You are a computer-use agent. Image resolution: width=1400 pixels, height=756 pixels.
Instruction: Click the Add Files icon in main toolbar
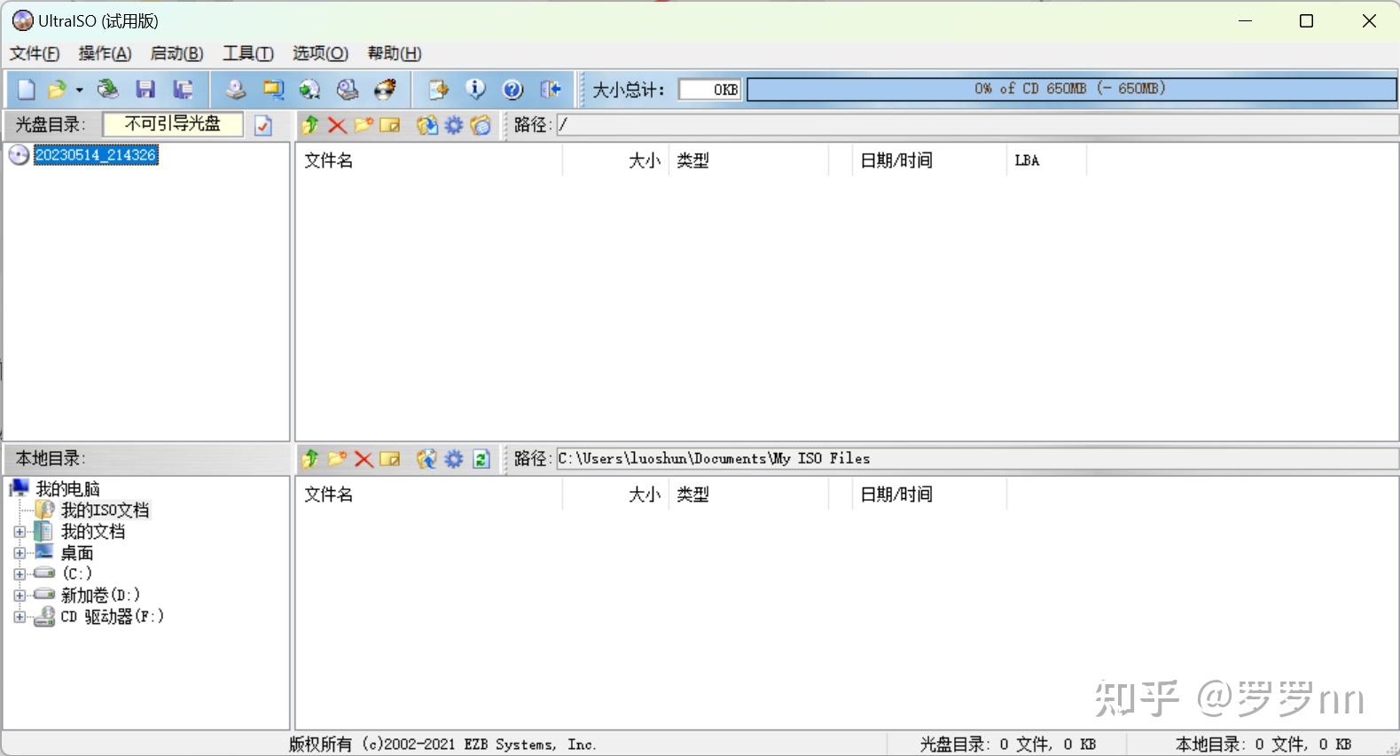tap(438, 90)
